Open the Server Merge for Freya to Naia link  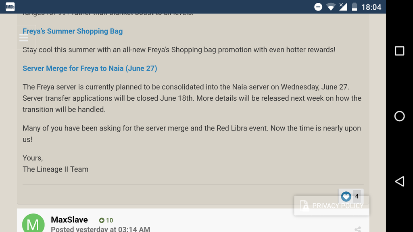click(x=90, y=68)
